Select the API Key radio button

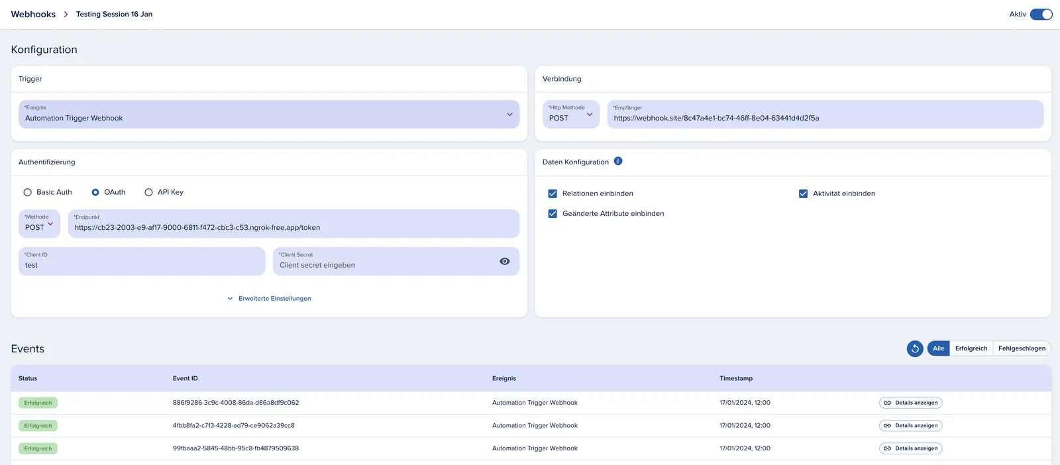point(148,192)
